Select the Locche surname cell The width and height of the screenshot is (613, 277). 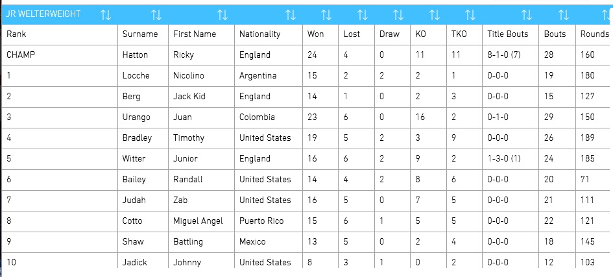(x=136, y=76)
